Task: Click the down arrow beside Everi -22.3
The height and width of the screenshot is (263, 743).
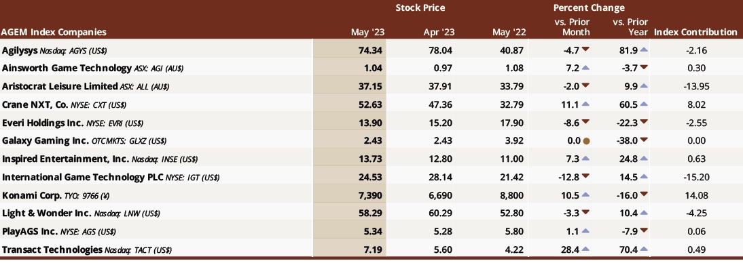Action: 645,122
